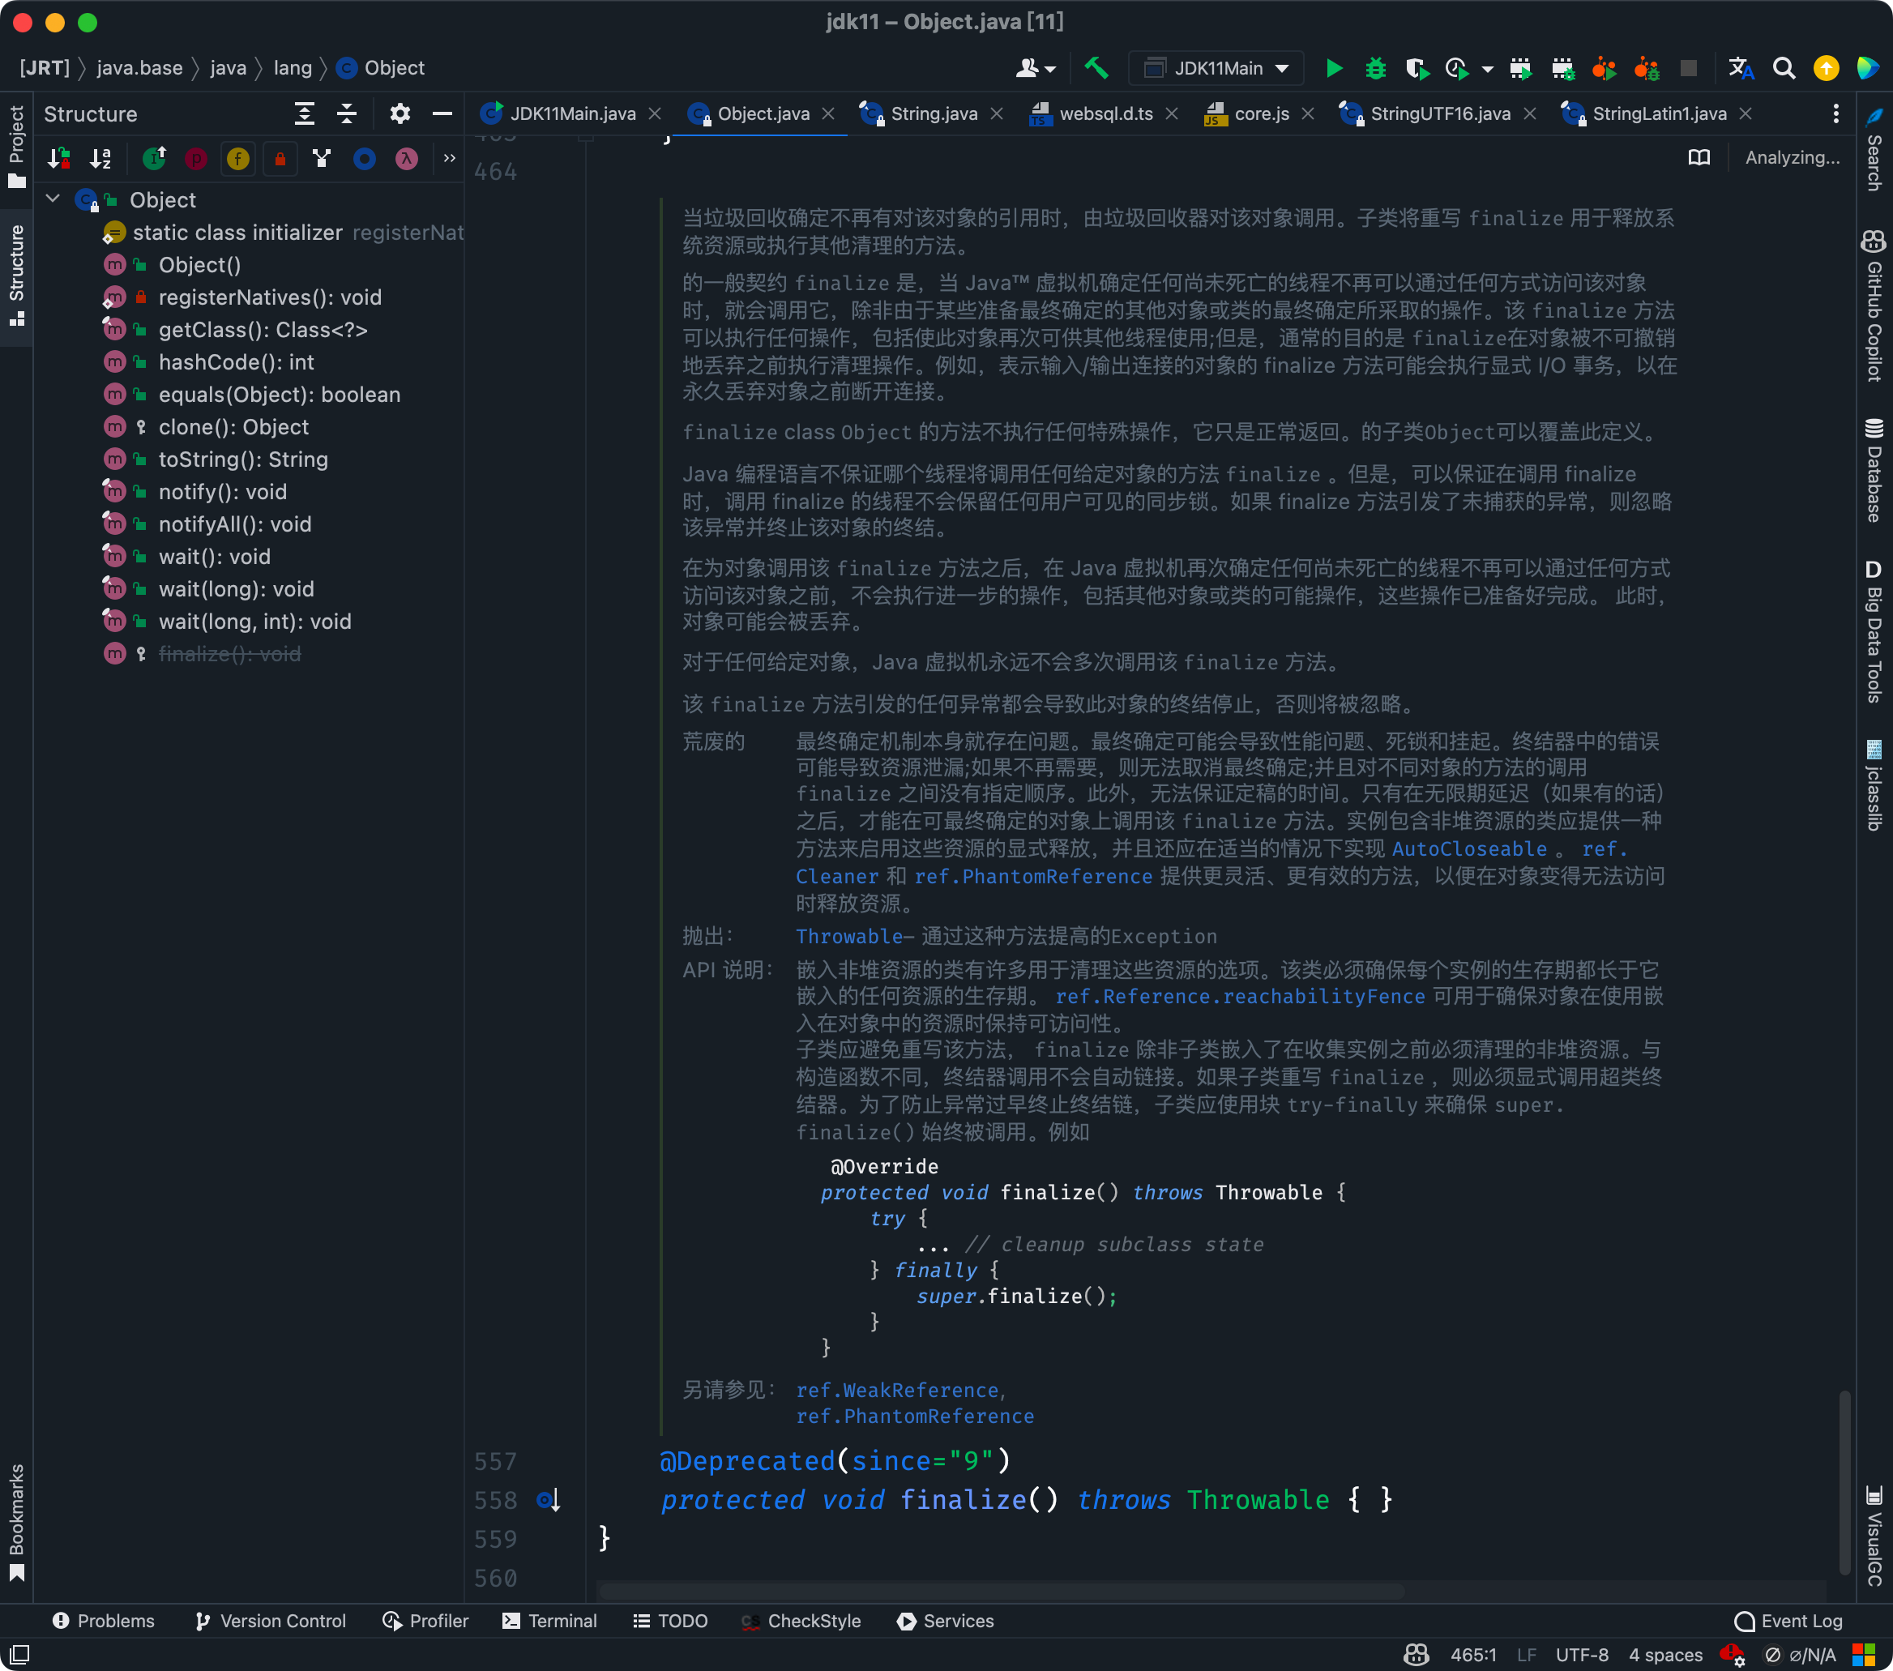Open Structure panel settings gear
The width and height of the screenshot is (1893, 1671).
click(x=400, y=114)
